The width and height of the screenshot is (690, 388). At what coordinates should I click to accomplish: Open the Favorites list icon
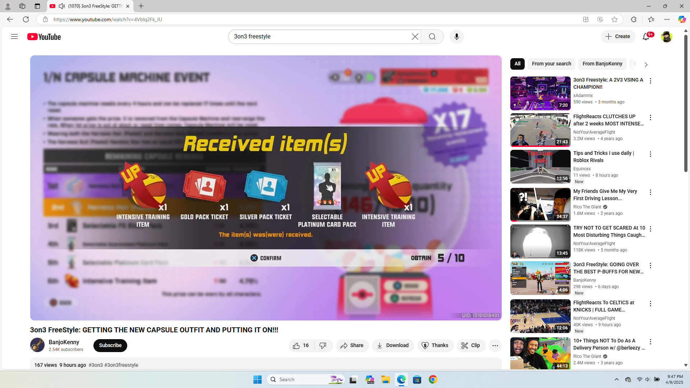pos(651,19)
